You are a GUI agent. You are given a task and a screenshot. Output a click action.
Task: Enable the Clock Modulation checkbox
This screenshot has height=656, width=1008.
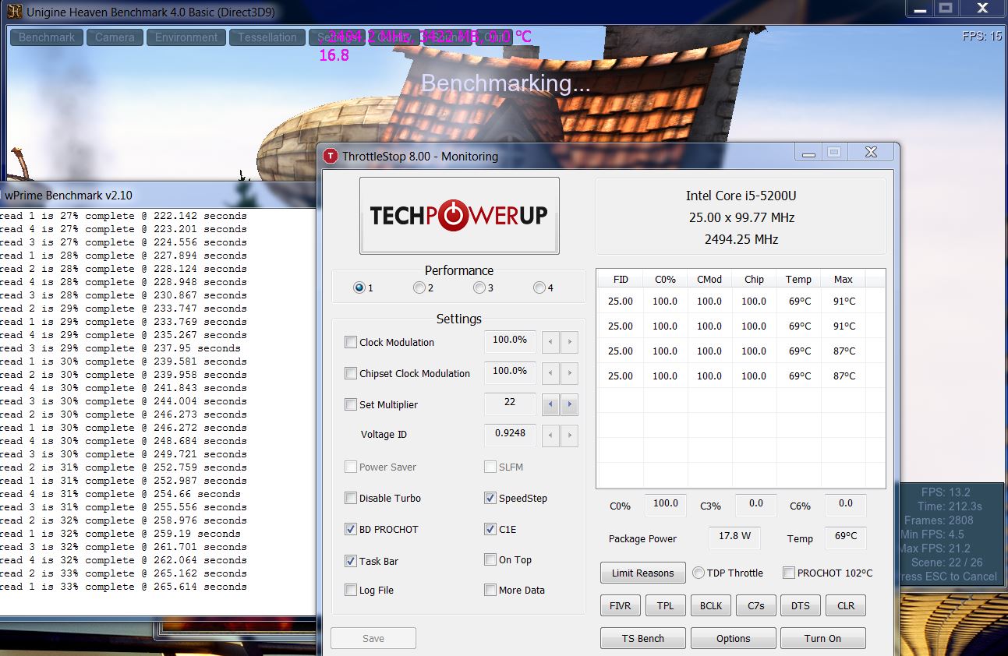coord(351,342)
